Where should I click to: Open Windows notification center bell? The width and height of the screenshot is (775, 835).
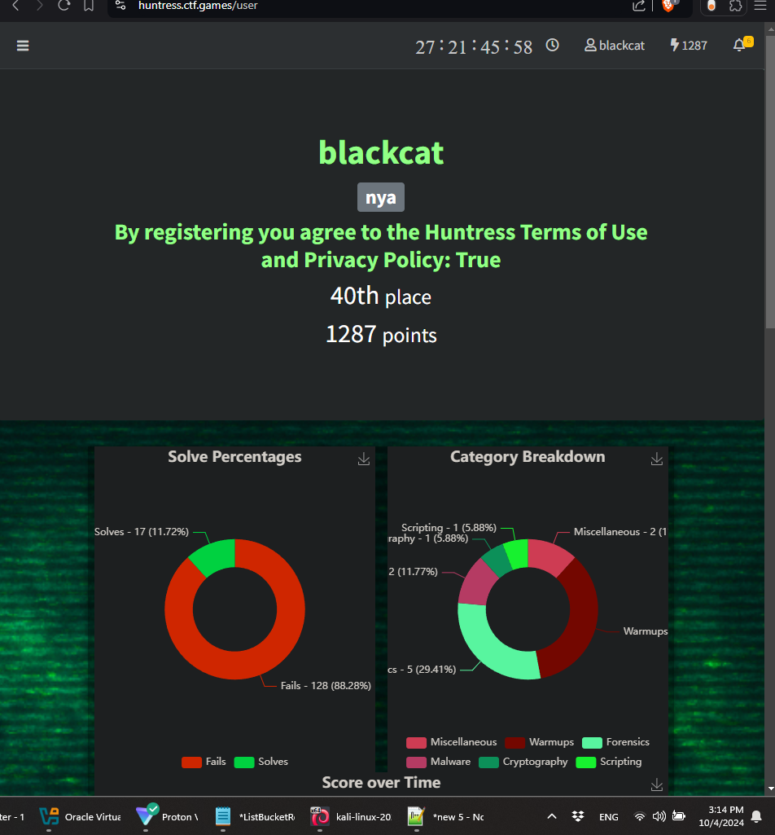pos(756,816)
